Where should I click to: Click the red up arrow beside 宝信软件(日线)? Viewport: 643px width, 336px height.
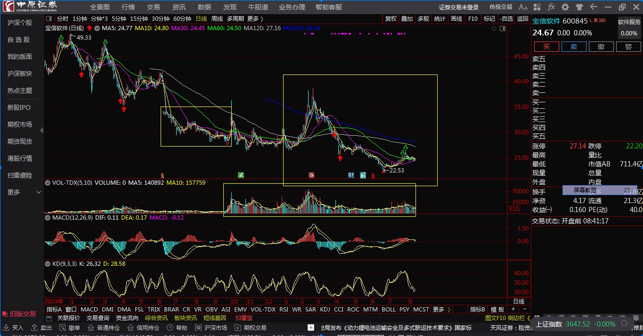(x=89, y=28)
